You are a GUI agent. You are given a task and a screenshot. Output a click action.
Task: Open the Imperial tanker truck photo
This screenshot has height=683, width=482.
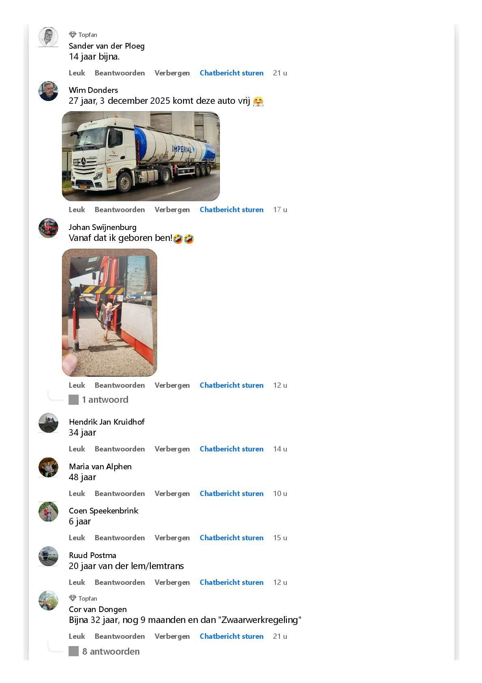click(141, 156)
